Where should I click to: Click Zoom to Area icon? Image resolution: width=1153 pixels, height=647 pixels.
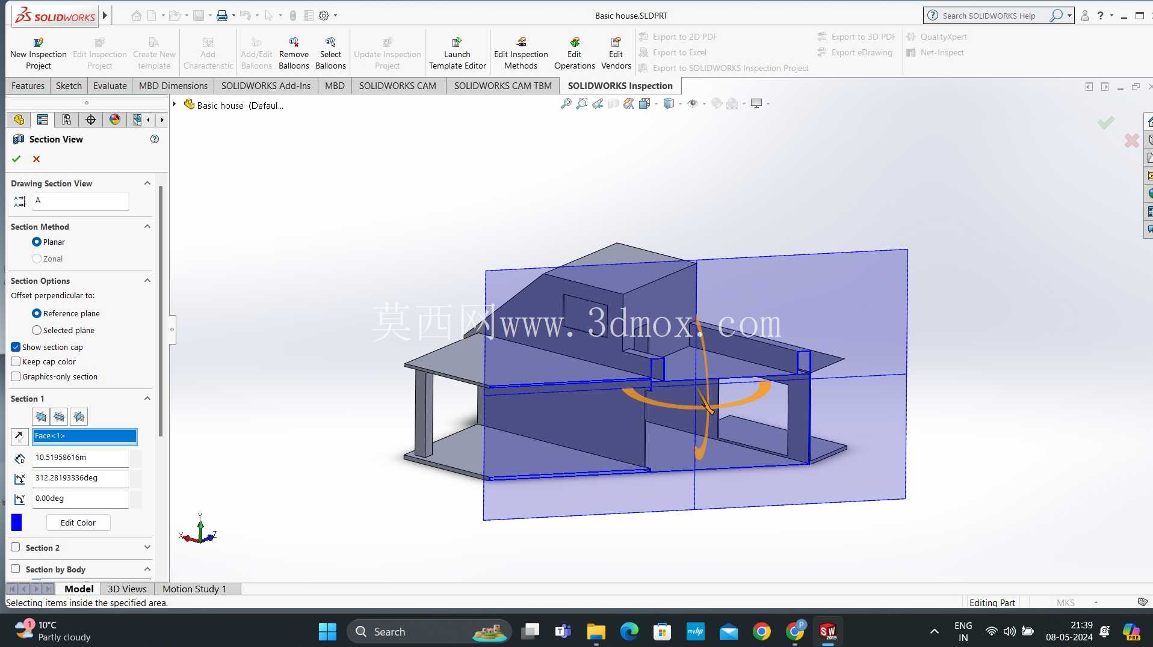click(x=581, y=103)
